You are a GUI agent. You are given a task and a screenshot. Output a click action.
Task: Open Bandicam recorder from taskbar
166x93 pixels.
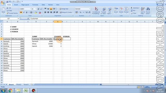coord(33,91)
